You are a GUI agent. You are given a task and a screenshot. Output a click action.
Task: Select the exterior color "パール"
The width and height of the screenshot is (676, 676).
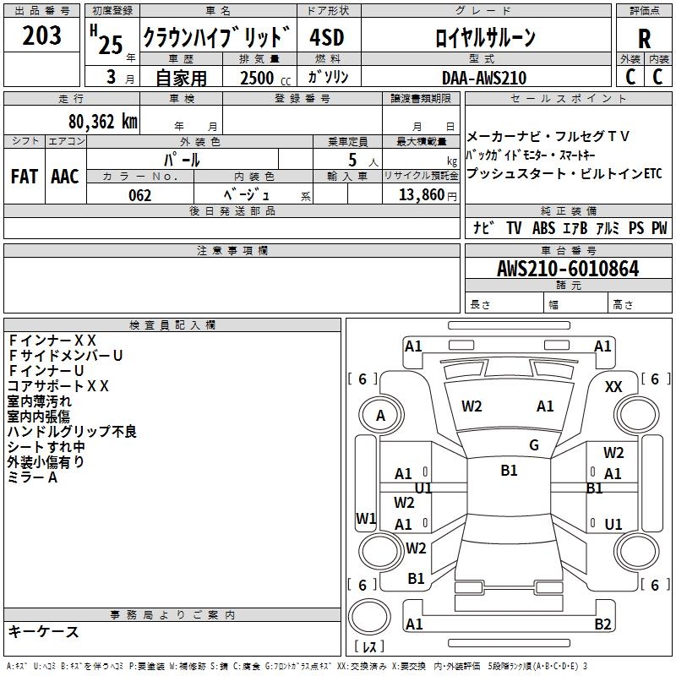[182, 160]
